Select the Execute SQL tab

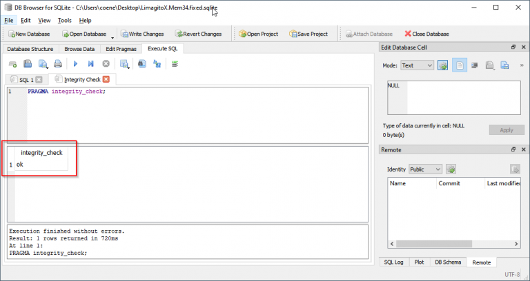pos(163,49)
